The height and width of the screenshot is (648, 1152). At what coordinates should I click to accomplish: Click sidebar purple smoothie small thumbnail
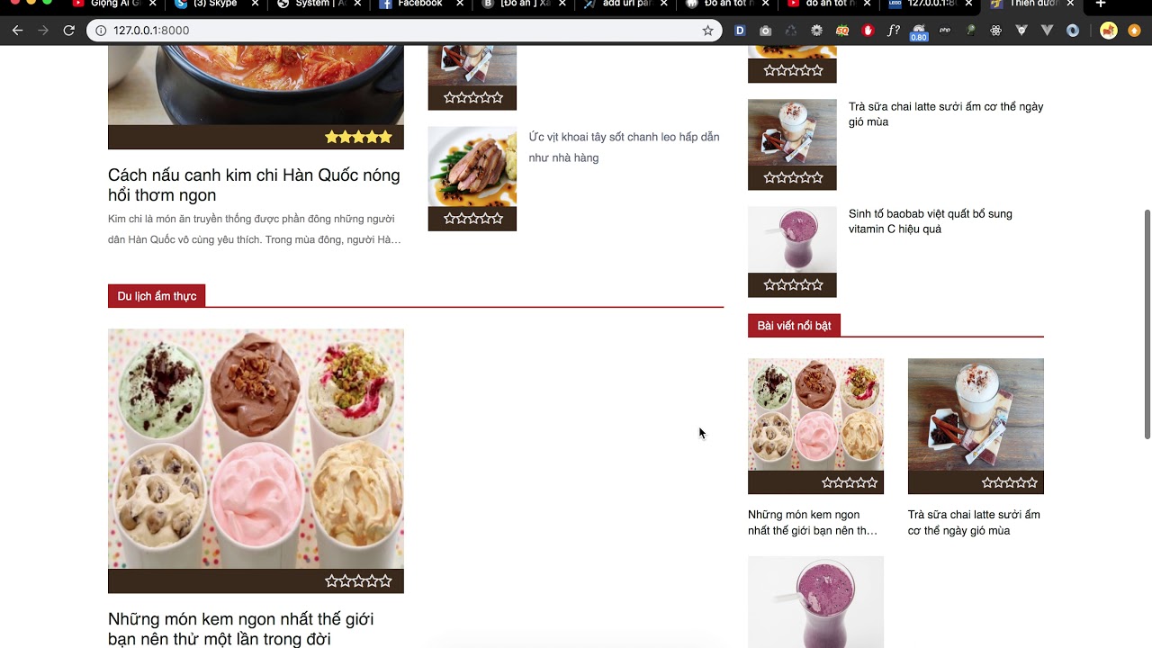pos(792,240)
